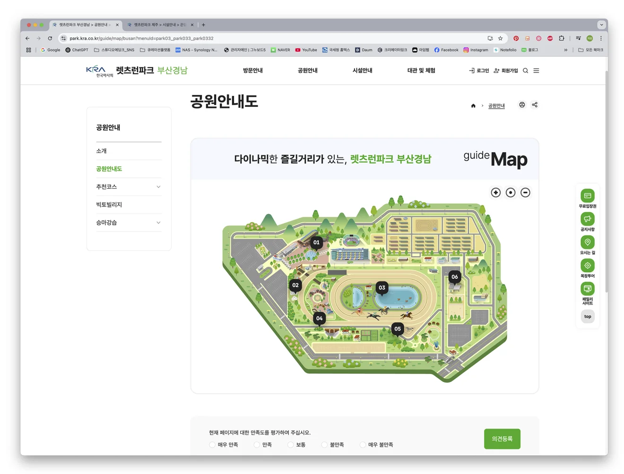Click the map zoom-out minus icon
Screen dimensions: 624x474
coord(525,192)
